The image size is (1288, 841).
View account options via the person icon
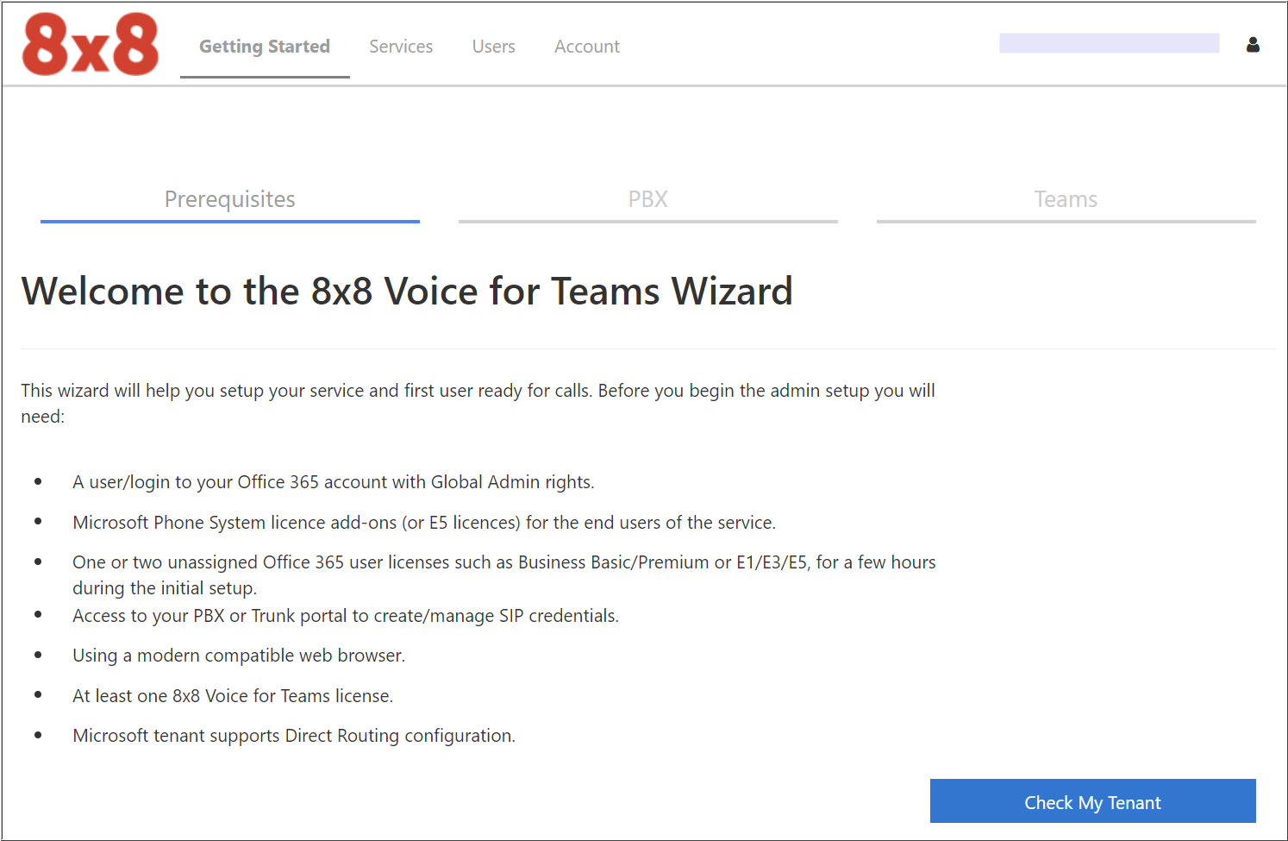click(1253, 45)
